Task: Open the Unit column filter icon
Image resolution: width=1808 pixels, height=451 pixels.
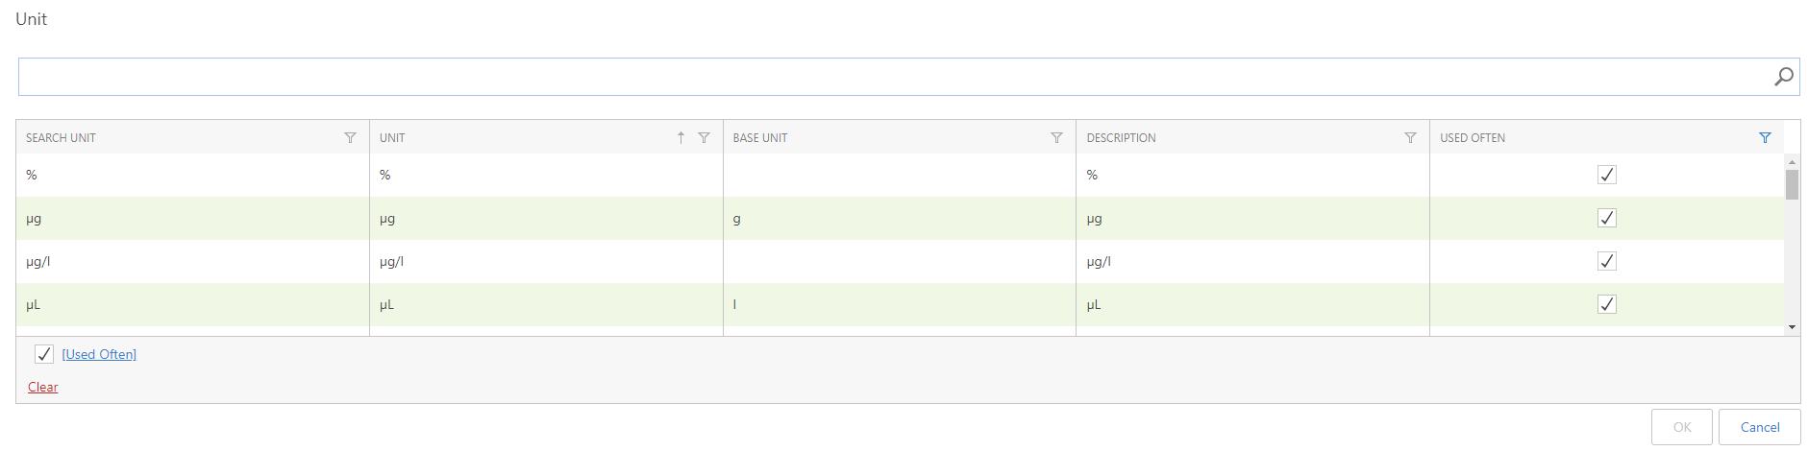Action: point(704,138)
